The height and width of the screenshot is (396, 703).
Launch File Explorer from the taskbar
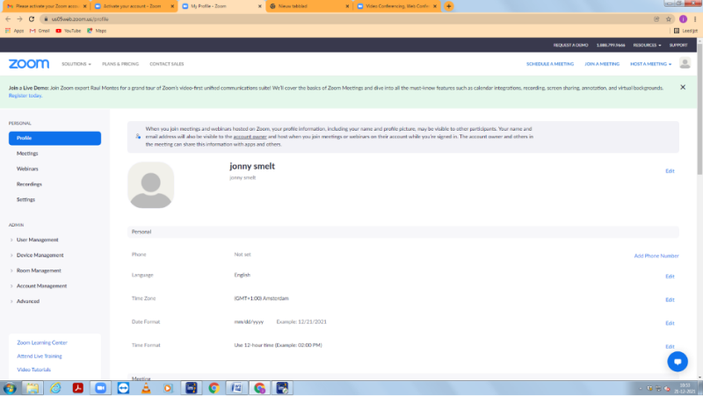(33, 388)
